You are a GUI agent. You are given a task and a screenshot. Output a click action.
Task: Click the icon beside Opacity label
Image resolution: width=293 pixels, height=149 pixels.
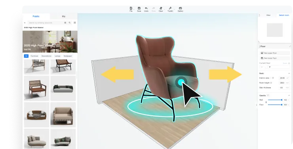tap(268, 96)
